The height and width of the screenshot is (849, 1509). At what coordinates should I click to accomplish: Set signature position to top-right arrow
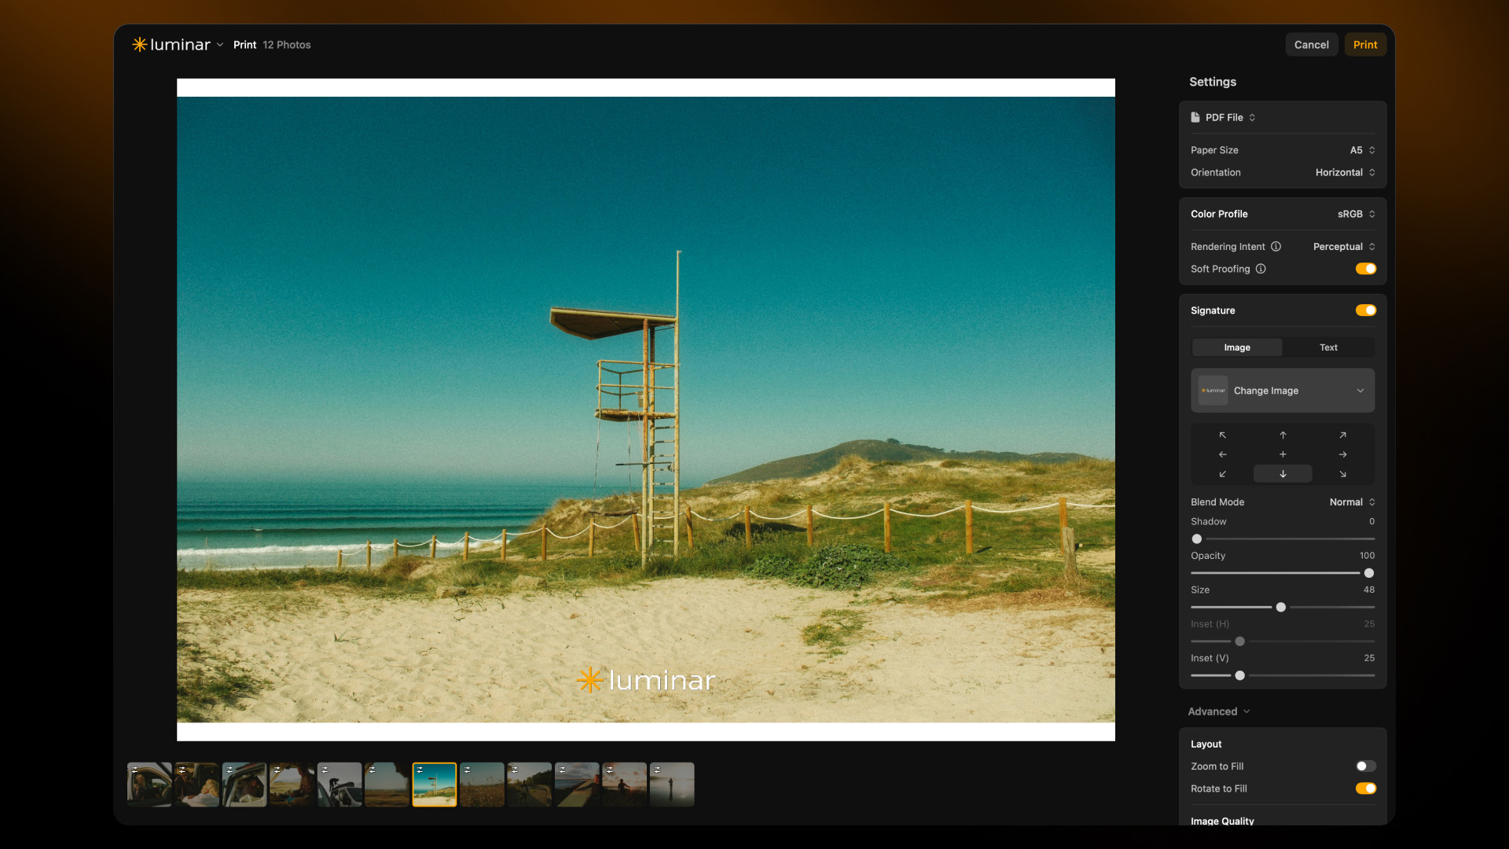pyautogui.click(x=1342, y=435)
